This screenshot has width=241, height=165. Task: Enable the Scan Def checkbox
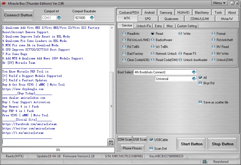151,148
